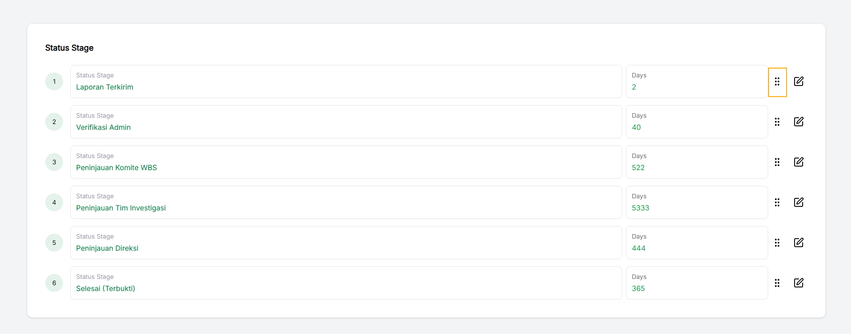
Task: Edit the Verifikasi Admin stage
Action: coord(799,122)
